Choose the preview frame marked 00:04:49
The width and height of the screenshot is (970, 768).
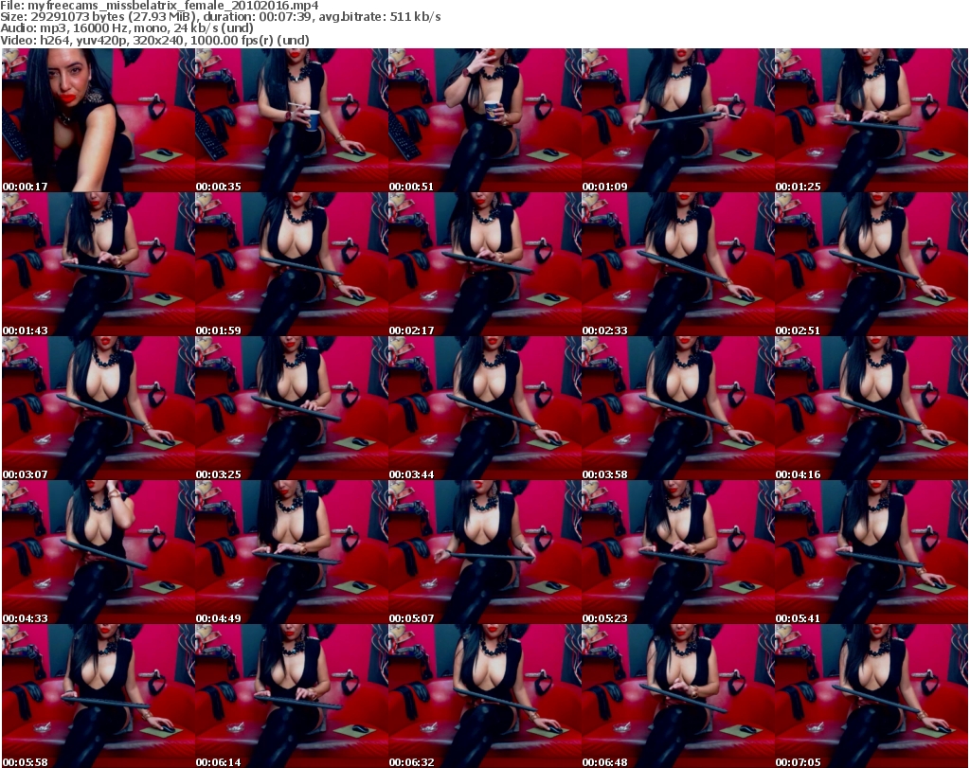tap(292, 552)
